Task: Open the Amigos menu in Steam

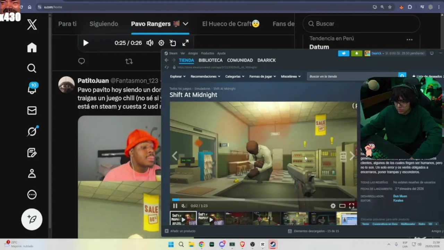Action: (x=193, y=53)
